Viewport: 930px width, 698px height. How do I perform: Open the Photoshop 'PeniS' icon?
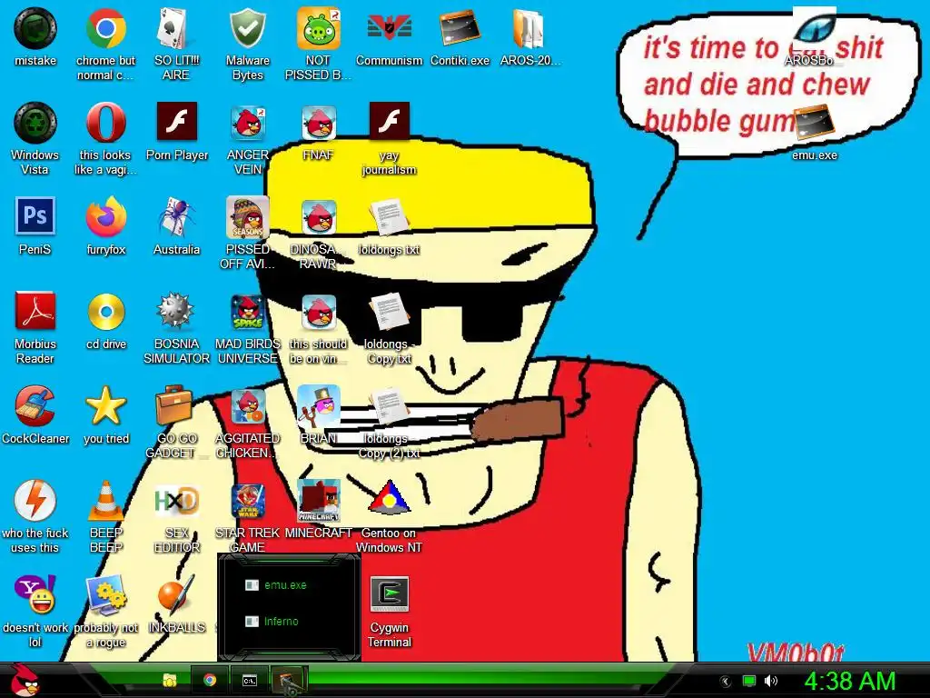[35, 216]
